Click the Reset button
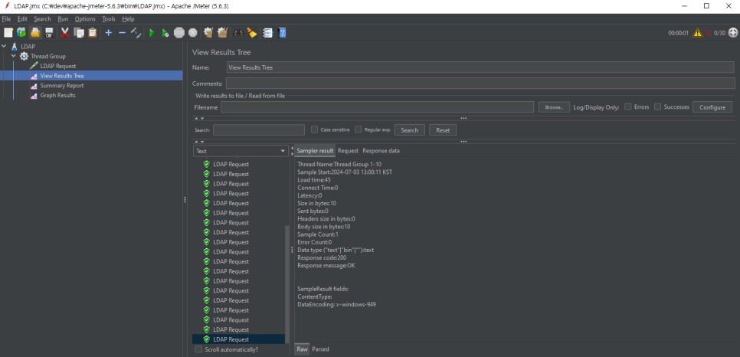The height and width of the screenshot is (357, 740). click(x=443, y=130)
